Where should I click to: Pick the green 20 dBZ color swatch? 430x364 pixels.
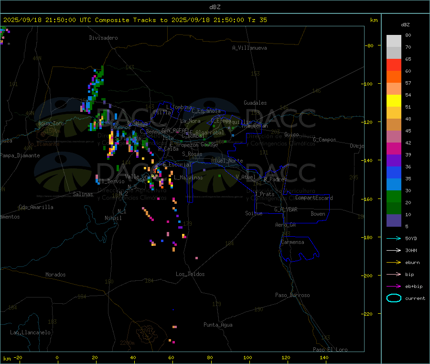[x=394, y=196]
